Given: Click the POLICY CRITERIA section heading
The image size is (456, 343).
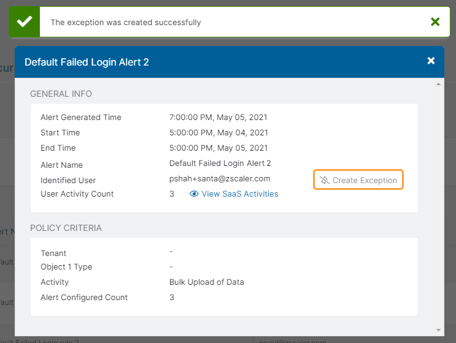Looking at the screenshot, I should (66, 228).
